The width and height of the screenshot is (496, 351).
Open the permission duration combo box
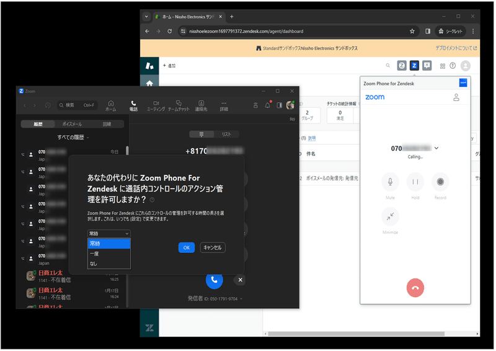tap(109, 234)
